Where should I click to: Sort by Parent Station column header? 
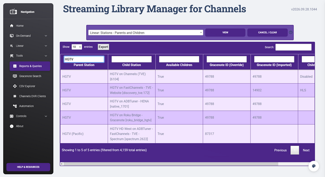pos(84,65)
